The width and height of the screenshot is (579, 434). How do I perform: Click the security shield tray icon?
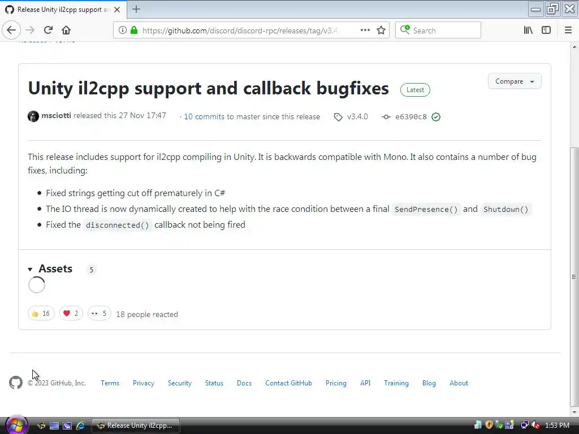[489, 425]
